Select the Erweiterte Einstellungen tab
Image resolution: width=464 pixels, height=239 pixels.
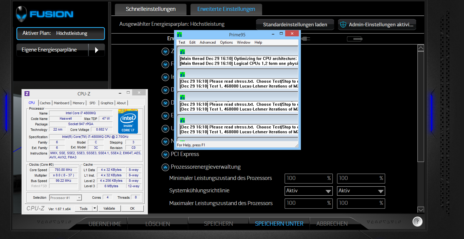226,9
